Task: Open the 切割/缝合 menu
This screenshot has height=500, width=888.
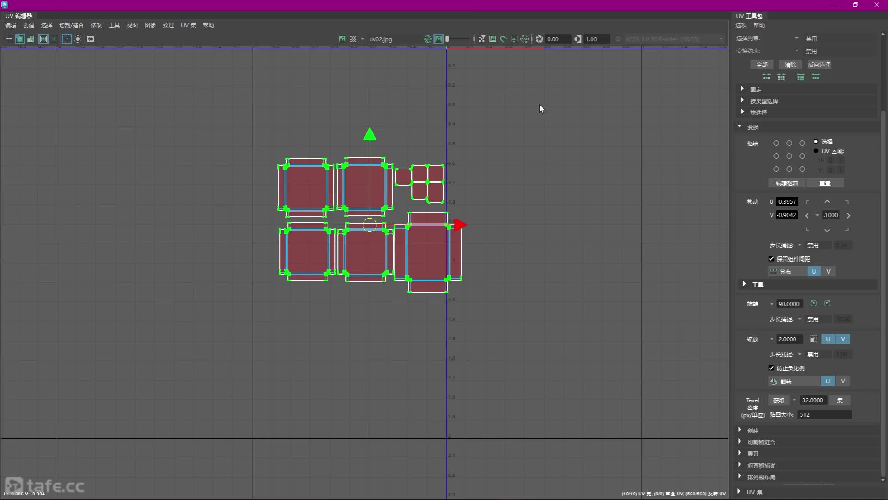Action: pos(71,25)
